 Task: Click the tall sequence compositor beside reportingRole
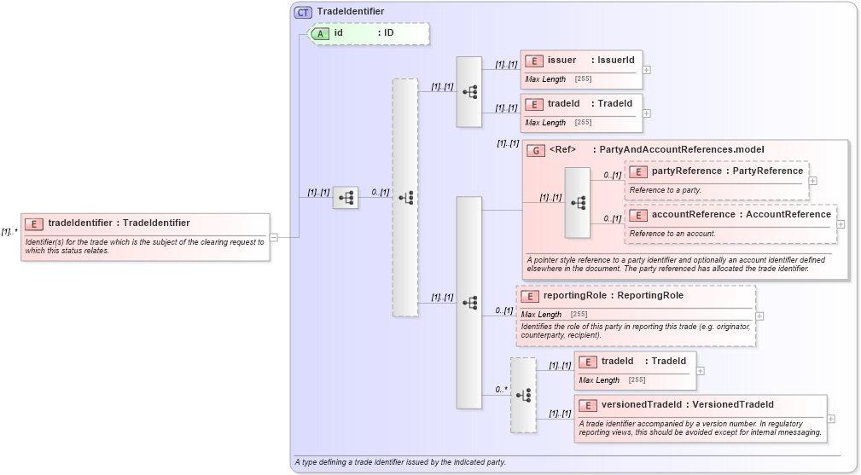point(469,302)
